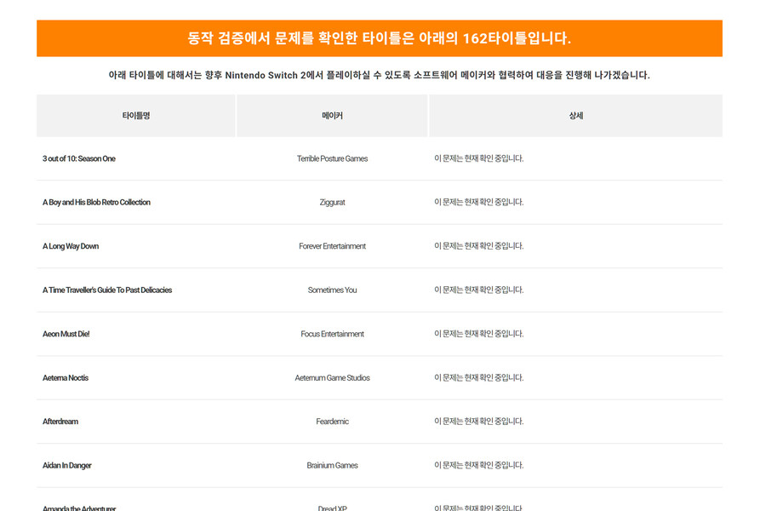This screenshot has height=511, width=766.
Task: Click the 상세 column header
Action: [x=576, y=116]
